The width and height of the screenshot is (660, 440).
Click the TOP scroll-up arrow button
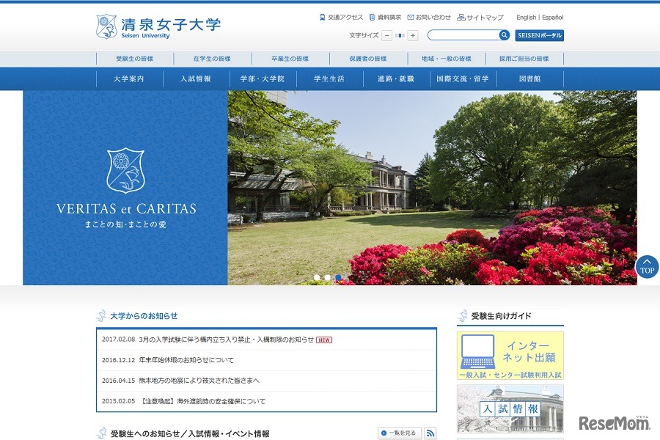[646, 267]
